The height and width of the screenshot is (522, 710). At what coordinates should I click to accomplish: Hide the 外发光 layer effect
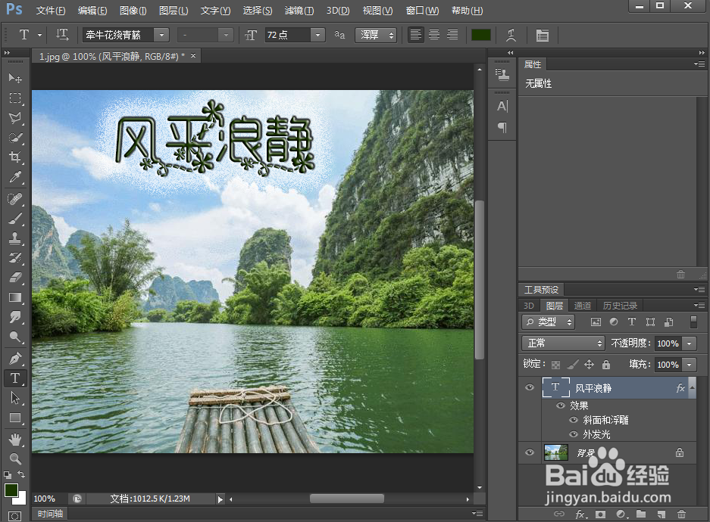pos(574,433)
